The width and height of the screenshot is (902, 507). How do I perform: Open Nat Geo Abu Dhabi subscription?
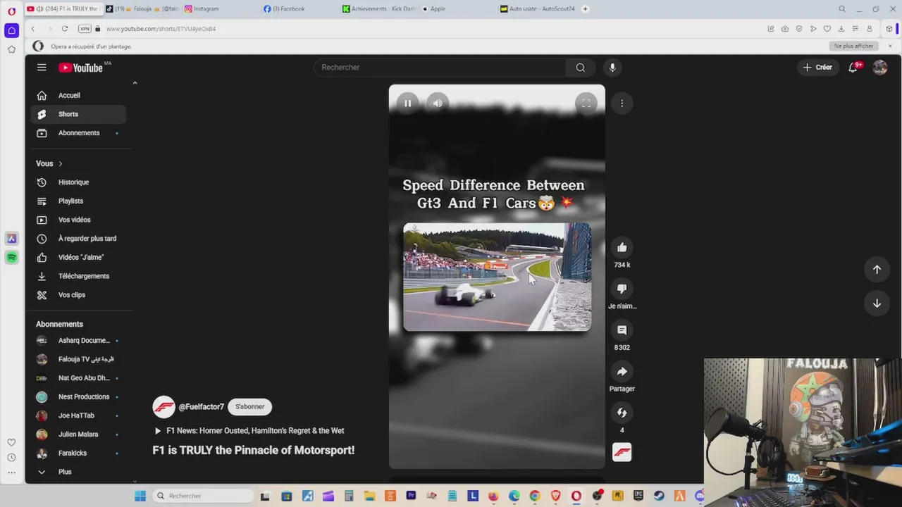point(78,378)
